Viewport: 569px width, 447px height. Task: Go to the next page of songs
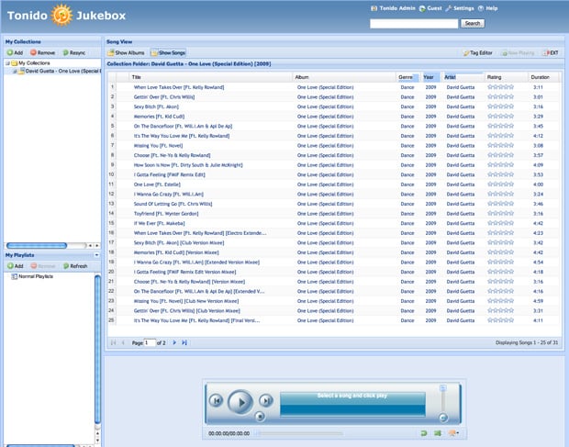pyautogui.click(x=174, y=342)
